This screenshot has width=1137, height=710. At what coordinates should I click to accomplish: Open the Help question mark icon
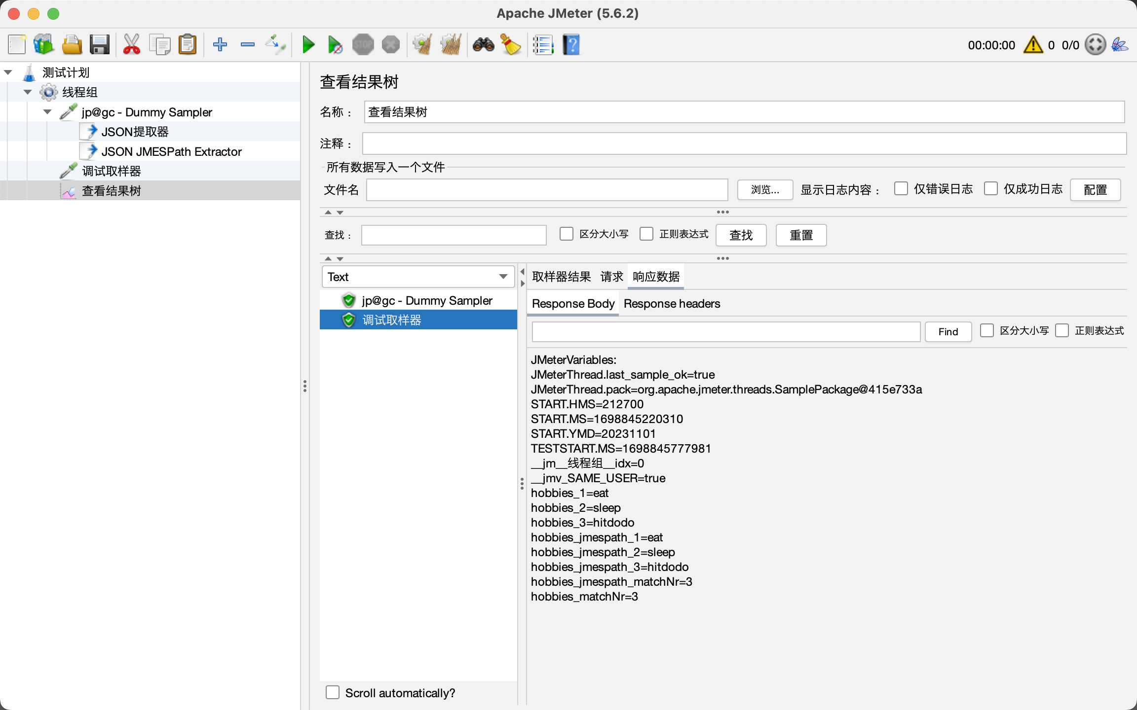571,45
